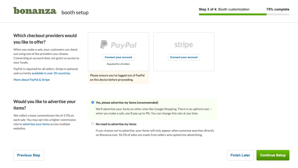Select 'Yes, please advertise my items' radio
298x168 pixels.
(93, 103)
